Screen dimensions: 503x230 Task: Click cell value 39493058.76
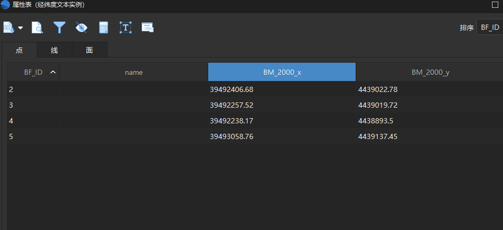click(232, 136)
